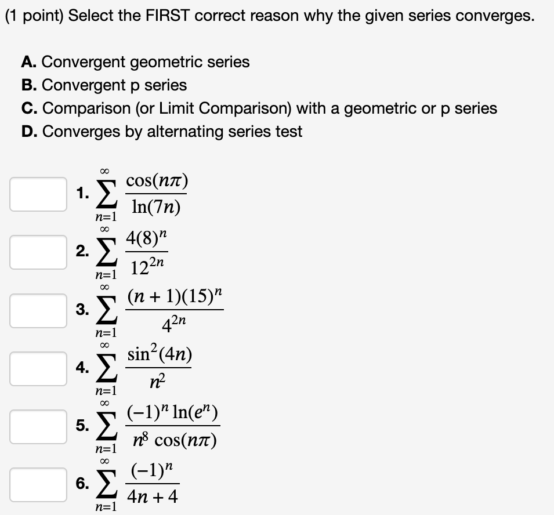This screenshot has height=515, width=554.
Task: Click the sigma symbol in problem 1
Action: coord(107,193)
